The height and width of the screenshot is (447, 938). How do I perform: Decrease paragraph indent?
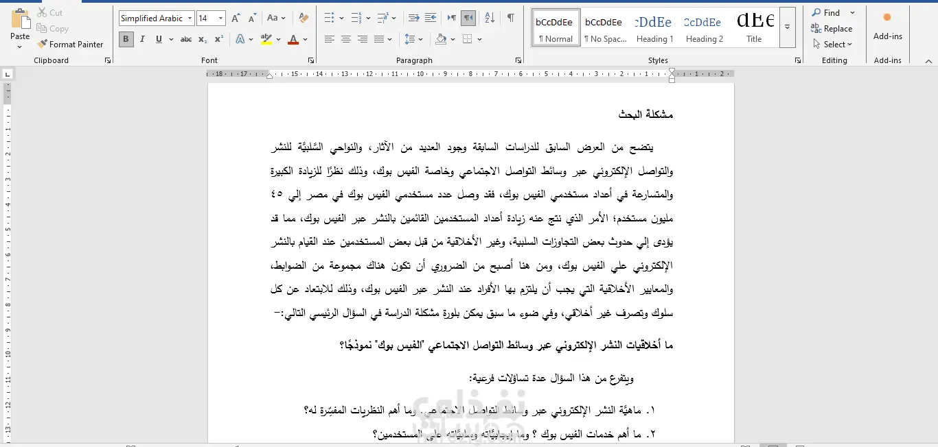tap(413, 19)
